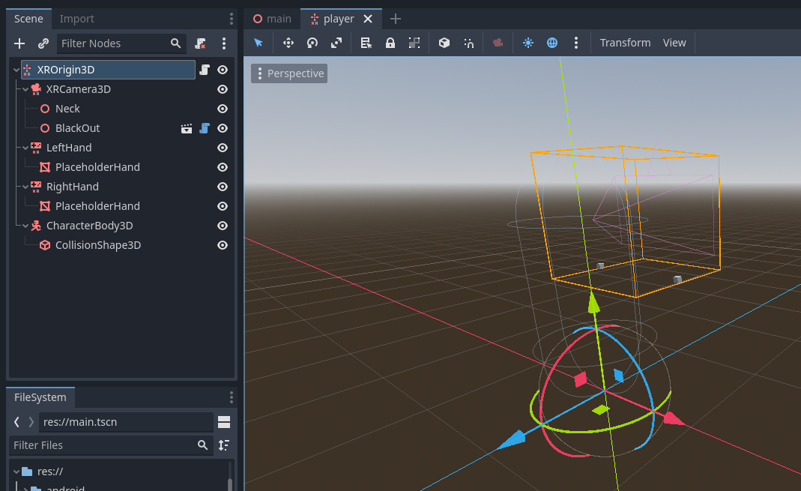The image size is (801, 491).
Task: Hide the XRCamera3D node visibility eye
Action: pos(222,89)
